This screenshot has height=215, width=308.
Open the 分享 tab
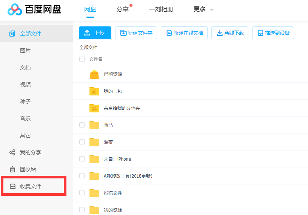point(122,9)
